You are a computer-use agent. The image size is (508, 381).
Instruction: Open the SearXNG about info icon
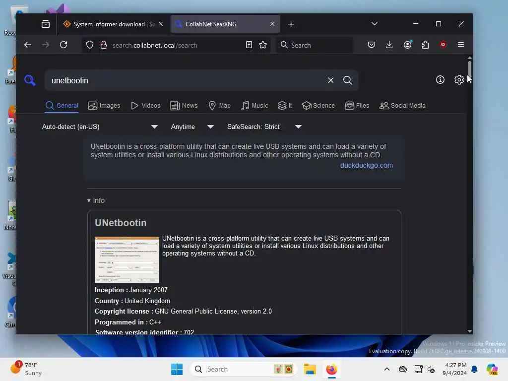tap(440, 80)
